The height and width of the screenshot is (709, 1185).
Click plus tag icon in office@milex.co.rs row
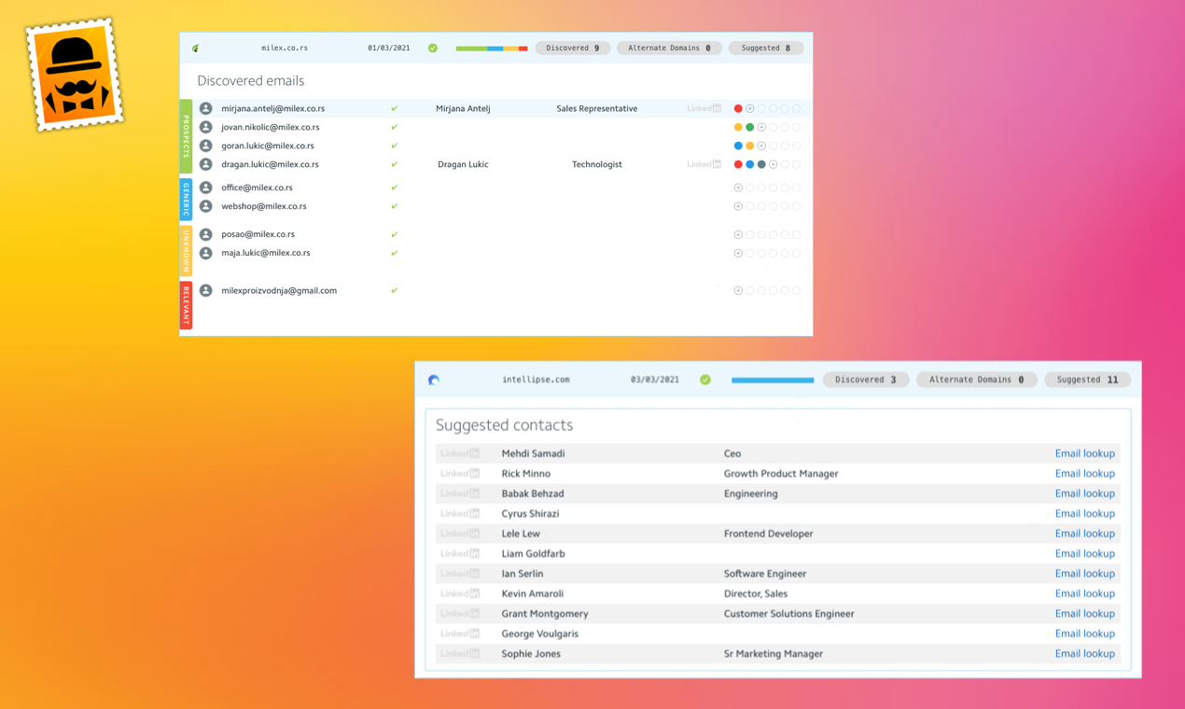coord(738,188)
